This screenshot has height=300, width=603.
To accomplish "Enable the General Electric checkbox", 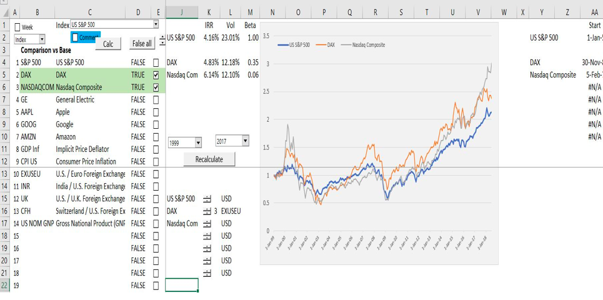I will coord(156,99).
